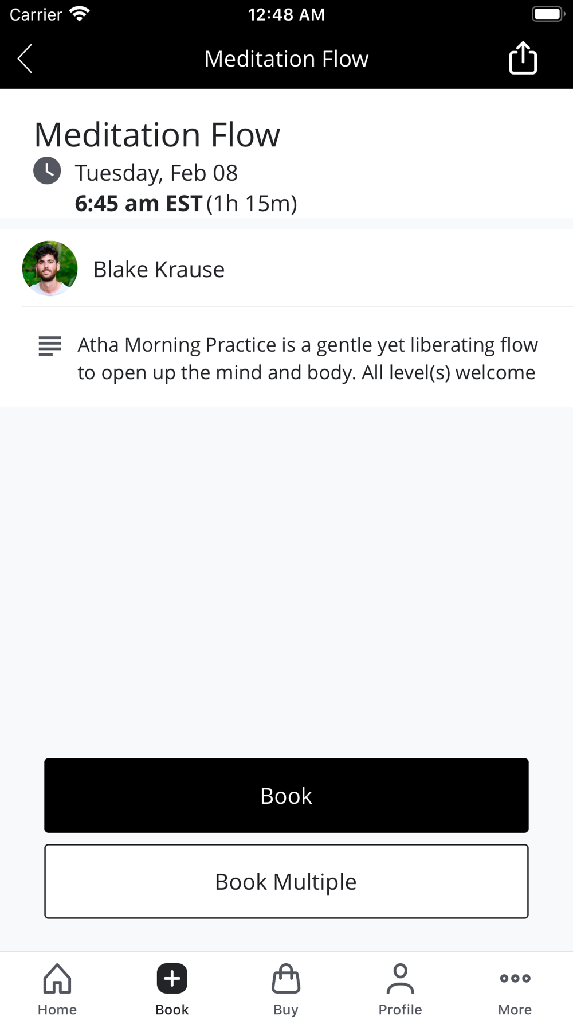This screenshot has width=573, height=1020.
Task: Tap the large Meditation Flow class heading
Action: point(157,135)
